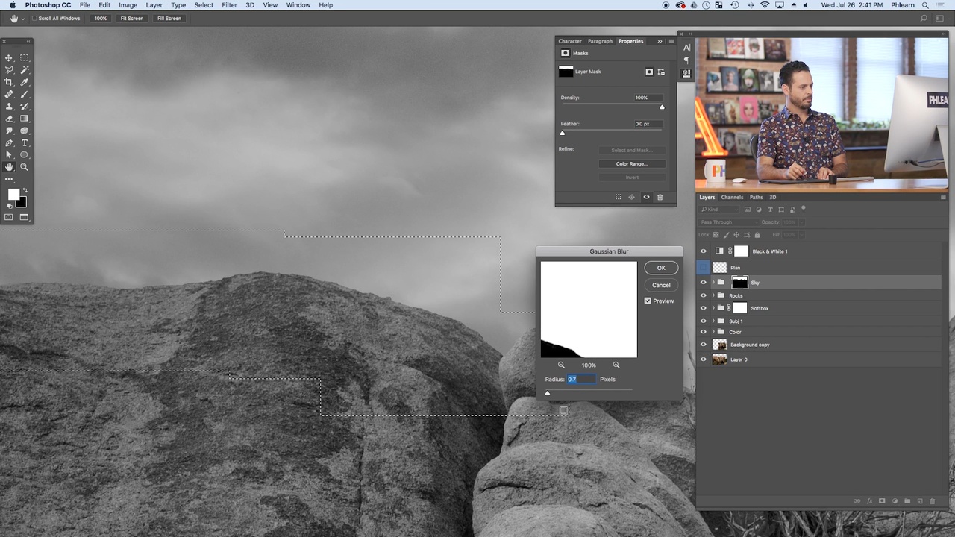Click the Gaussian Blur Radius slider handle
Image resolution: width=955 pixels, height=537 pixels.
(547, 393)
